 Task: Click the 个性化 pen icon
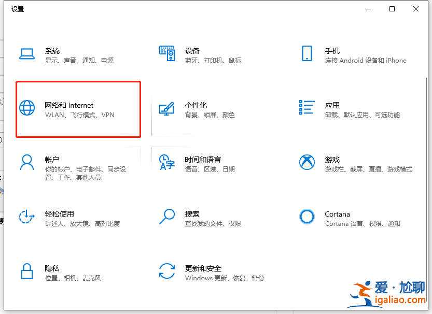point(166,109)
